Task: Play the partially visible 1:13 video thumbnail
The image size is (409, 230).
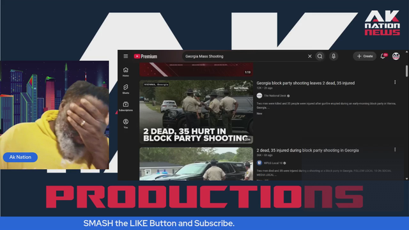Action: 196,70
